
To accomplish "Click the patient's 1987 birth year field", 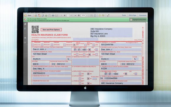I will click(84, 50).
